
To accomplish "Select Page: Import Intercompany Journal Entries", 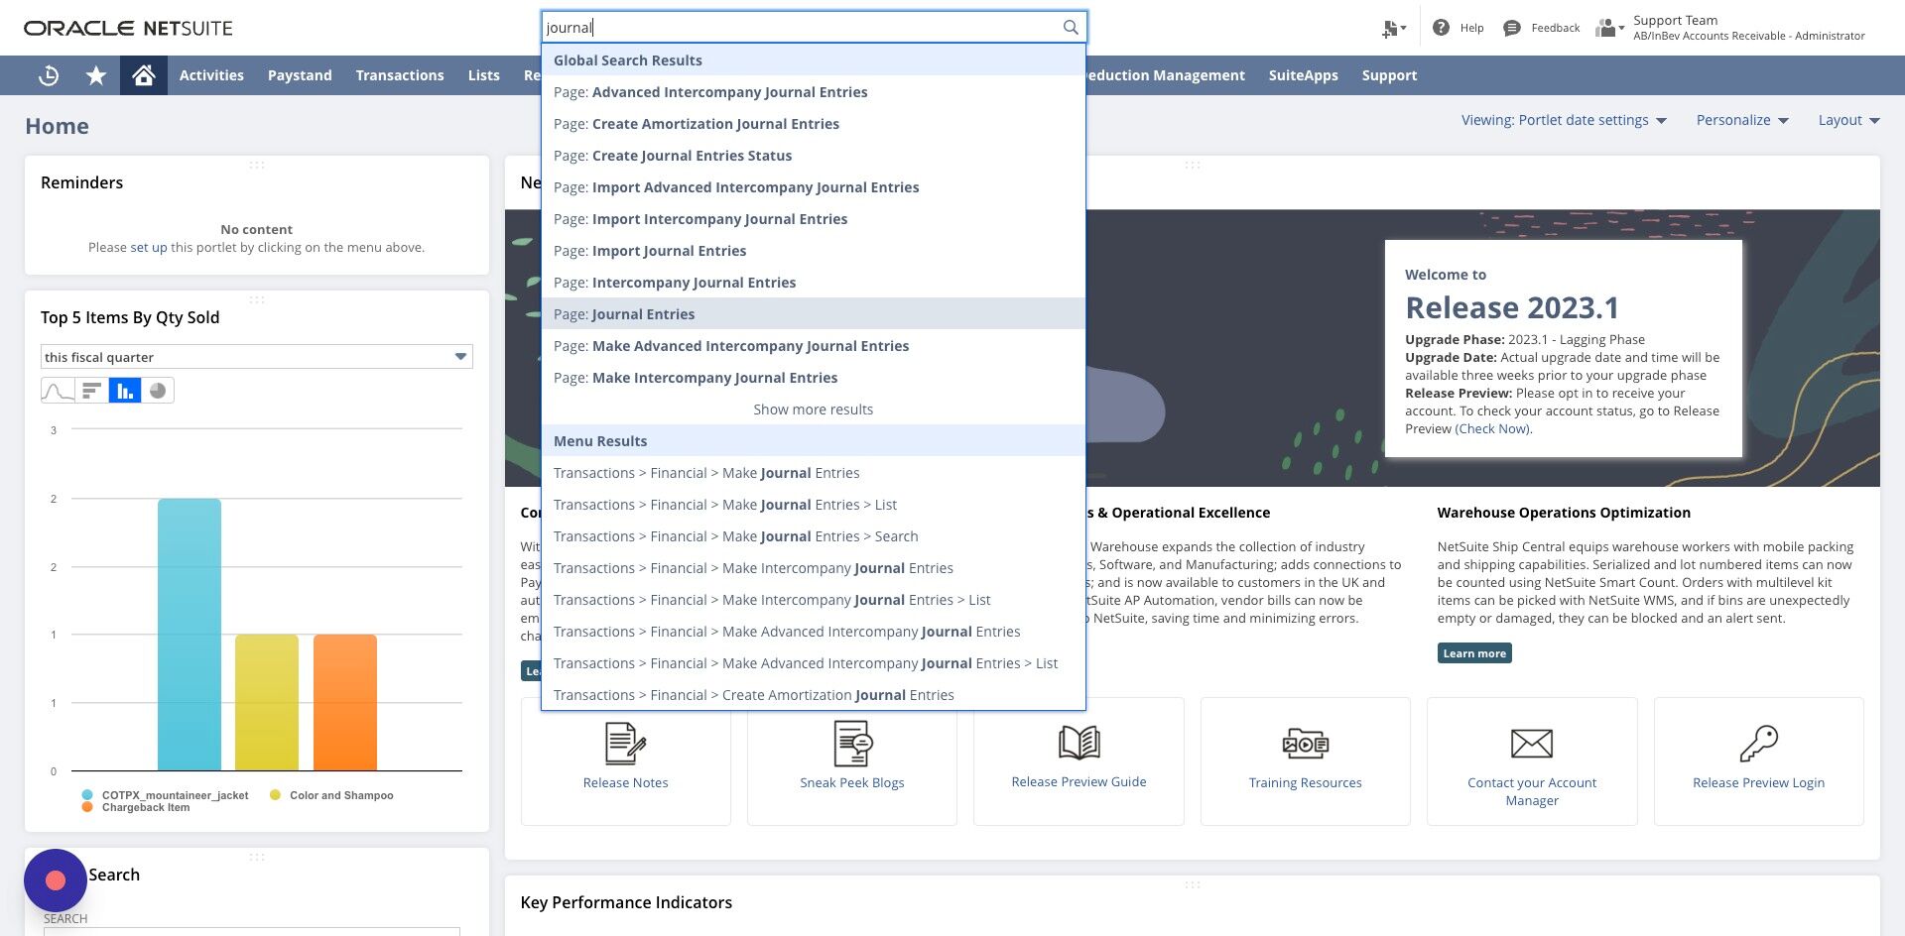I will [814, 219].
